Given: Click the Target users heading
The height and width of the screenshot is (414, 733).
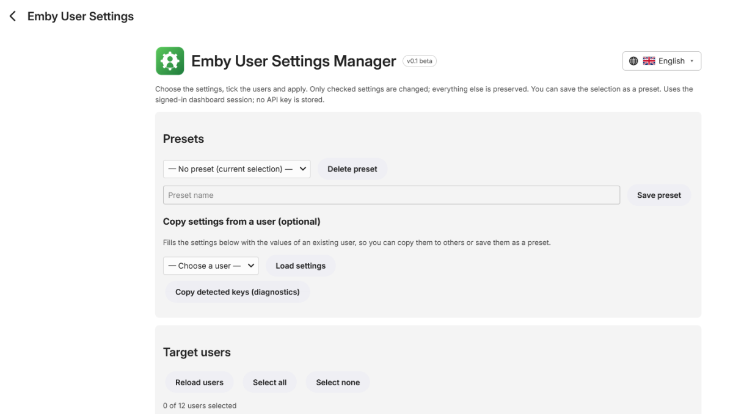Looking at the screenshot, I should [197, 352].
